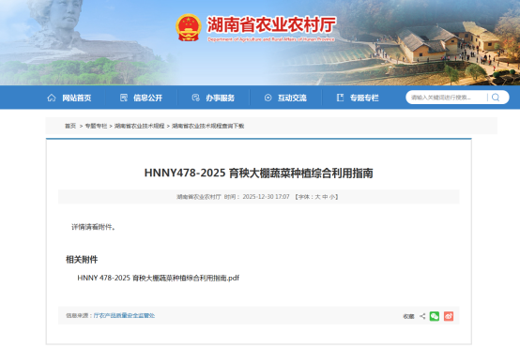Click the service icon beside 办事服务
520x348 pixels.
point(195,98)
